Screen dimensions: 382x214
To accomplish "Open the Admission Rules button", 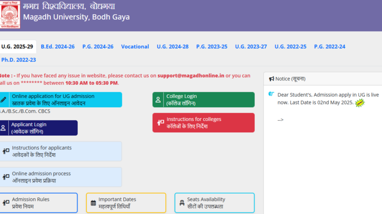I will [39, 202].
